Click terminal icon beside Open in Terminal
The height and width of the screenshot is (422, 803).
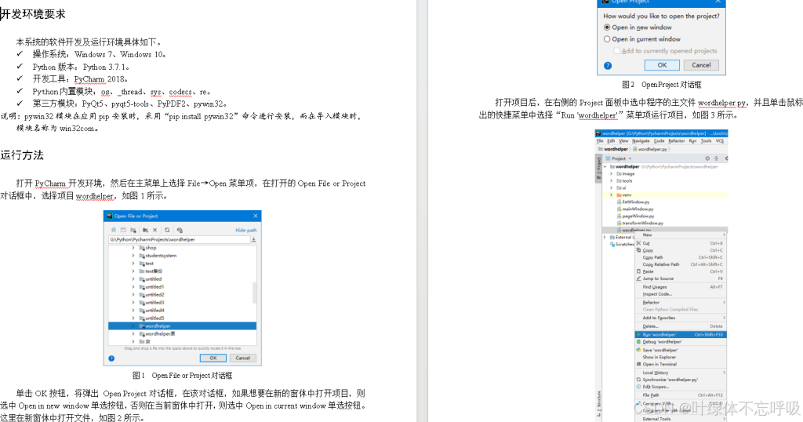pyautogui.click(x=638, y=364)
